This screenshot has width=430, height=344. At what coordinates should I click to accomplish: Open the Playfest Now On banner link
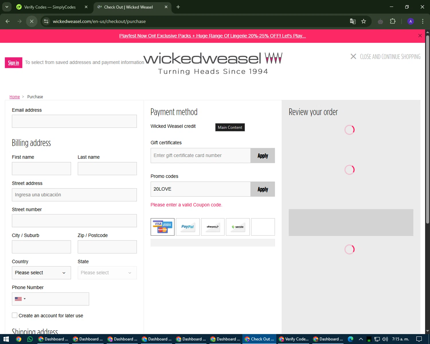tap(212, 36)
